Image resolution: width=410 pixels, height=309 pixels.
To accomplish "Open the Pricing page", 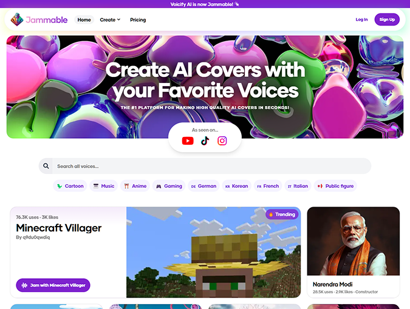I will click(x=138, y=20).
